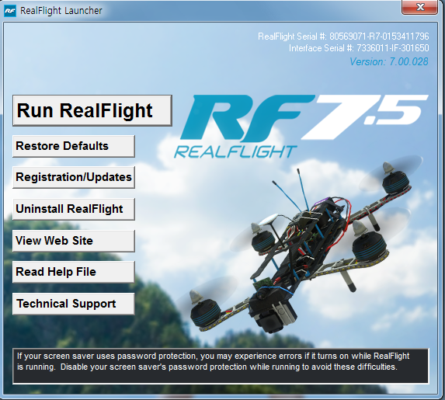Click the quadcopter's top-right spinning propeller motor
445x400 pixels.
395,179
